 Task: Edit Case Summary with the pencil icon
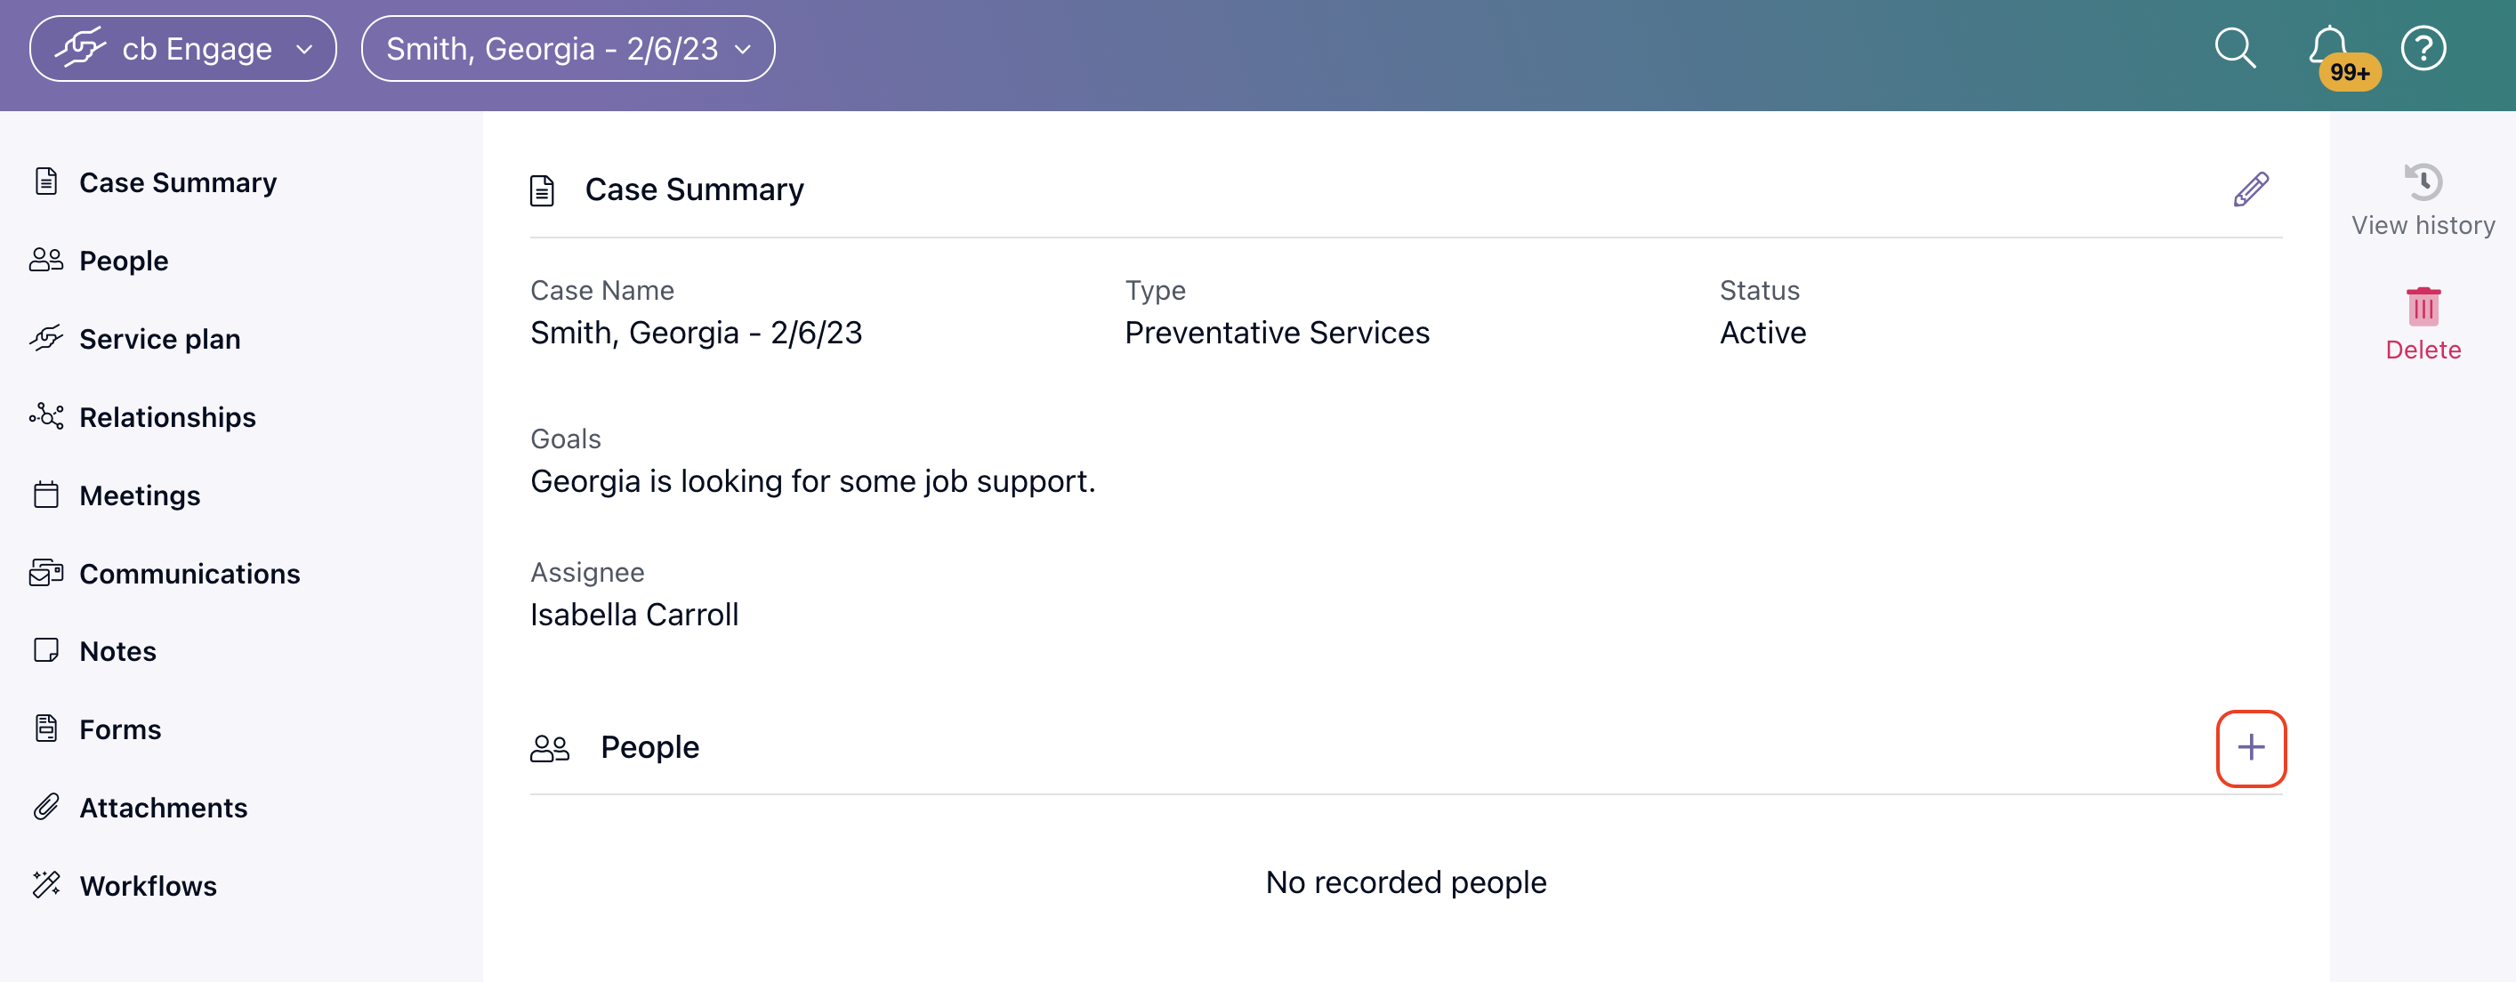click(x=2250, y=189)
